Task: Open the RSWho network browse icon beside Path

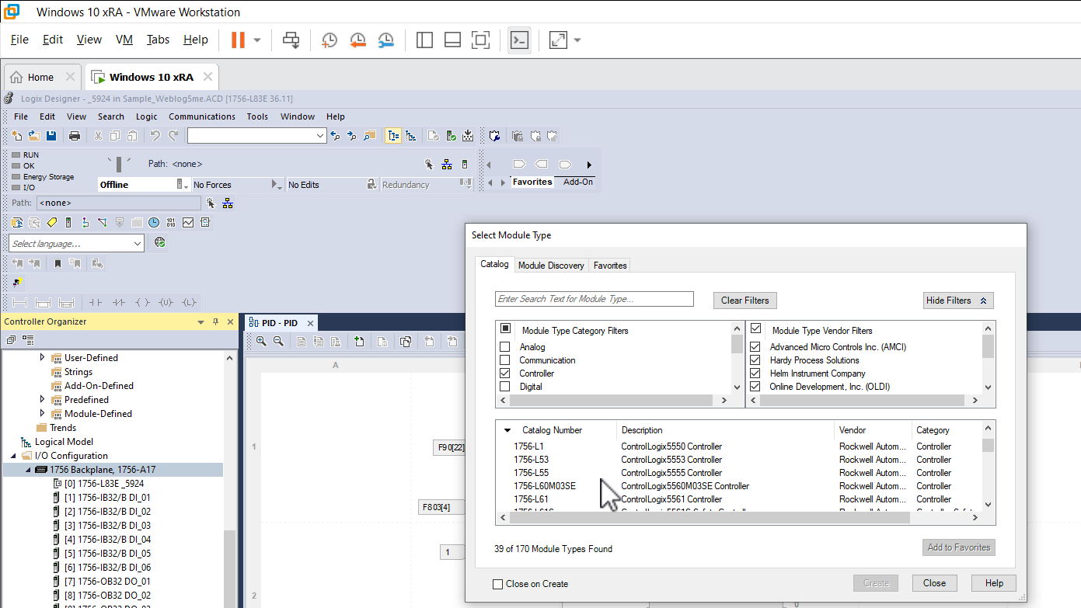Action: click(x=225, y=203)
